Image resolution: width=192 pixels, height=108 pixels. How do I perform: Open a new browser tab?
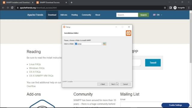(x=71, y=2)
